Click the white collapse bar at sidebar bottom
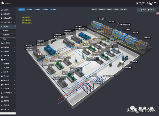This screenshot has height=116, width=159. tap(8, 113)
